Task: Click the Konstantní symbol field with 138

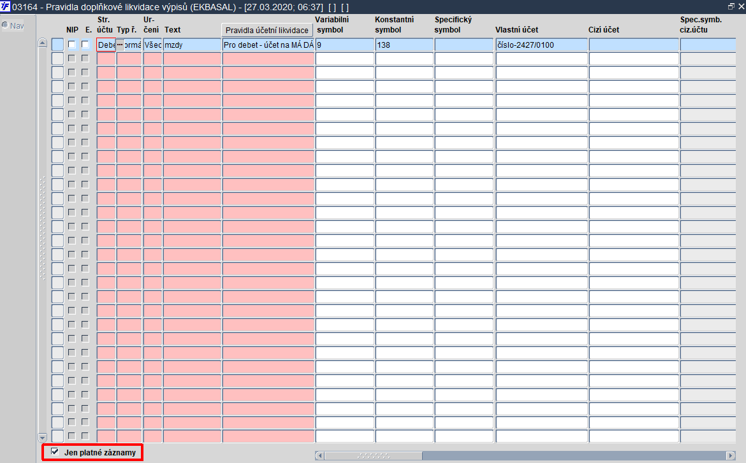Action: pyautogui.click(x=404, y=45)
